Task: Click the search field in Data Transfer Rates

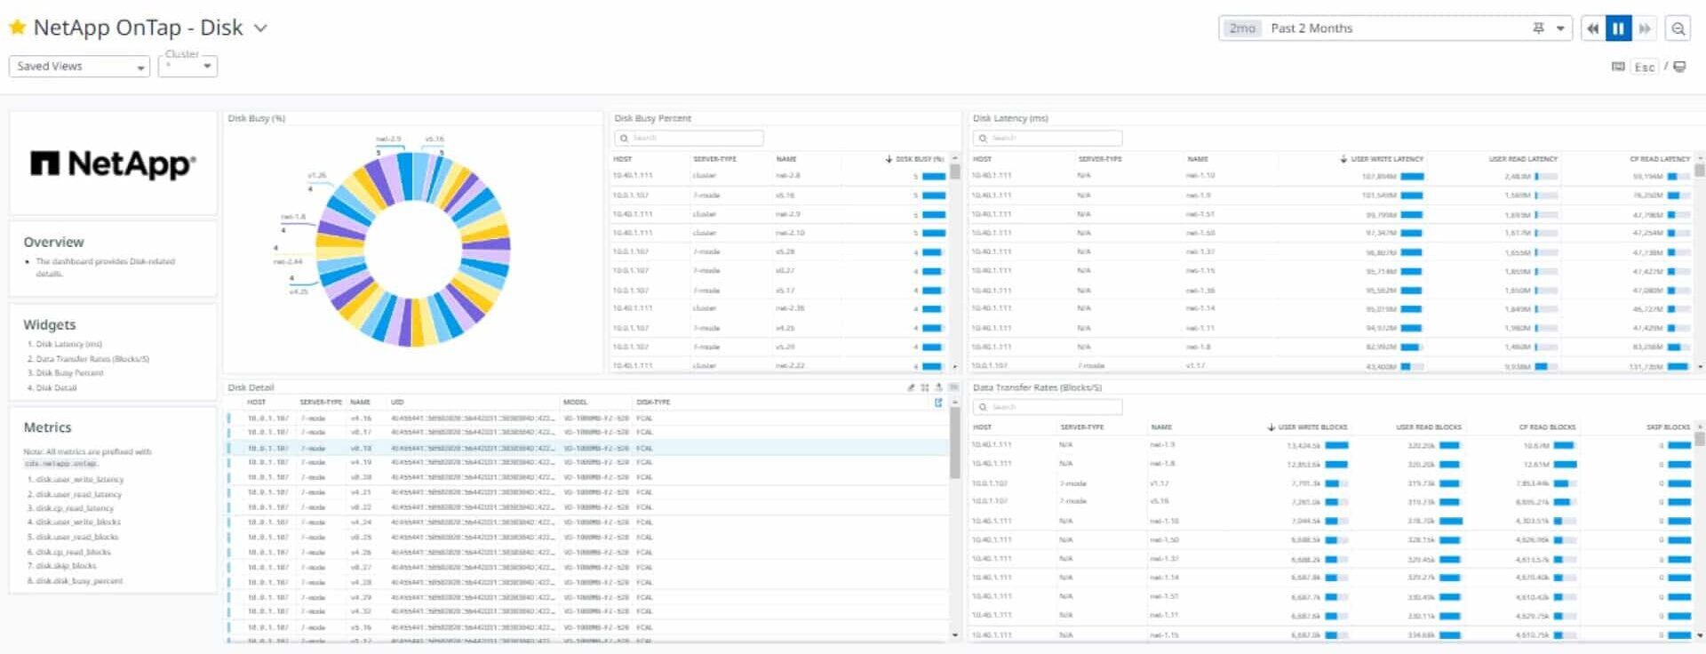Action: click(x=1048, y=407)
